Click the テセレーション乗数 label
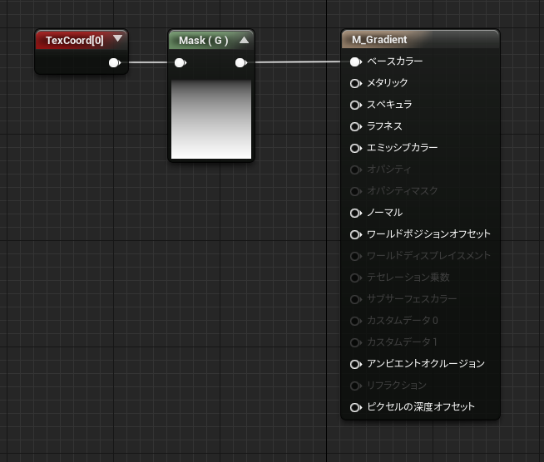 (408, 278)
